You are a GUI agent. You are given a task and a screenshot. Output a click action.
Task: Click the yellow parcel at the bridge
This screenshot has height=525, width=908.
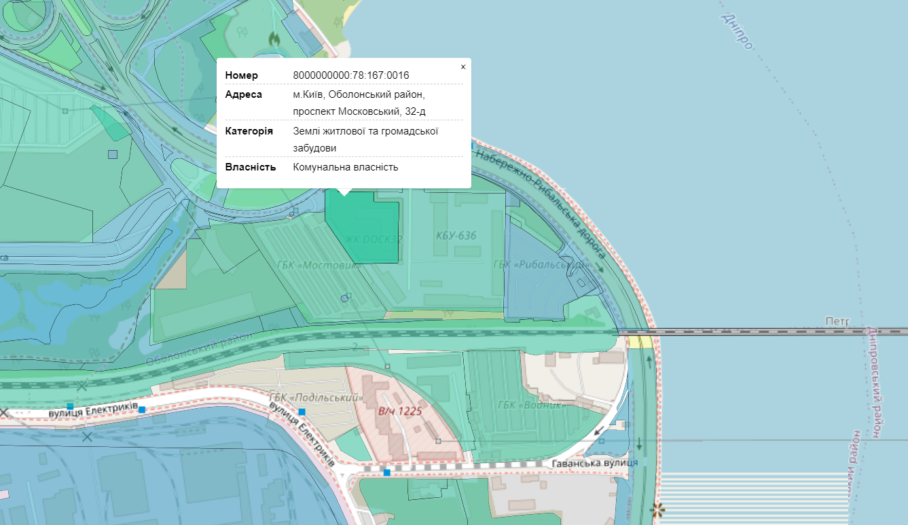[x=640, y=341]
